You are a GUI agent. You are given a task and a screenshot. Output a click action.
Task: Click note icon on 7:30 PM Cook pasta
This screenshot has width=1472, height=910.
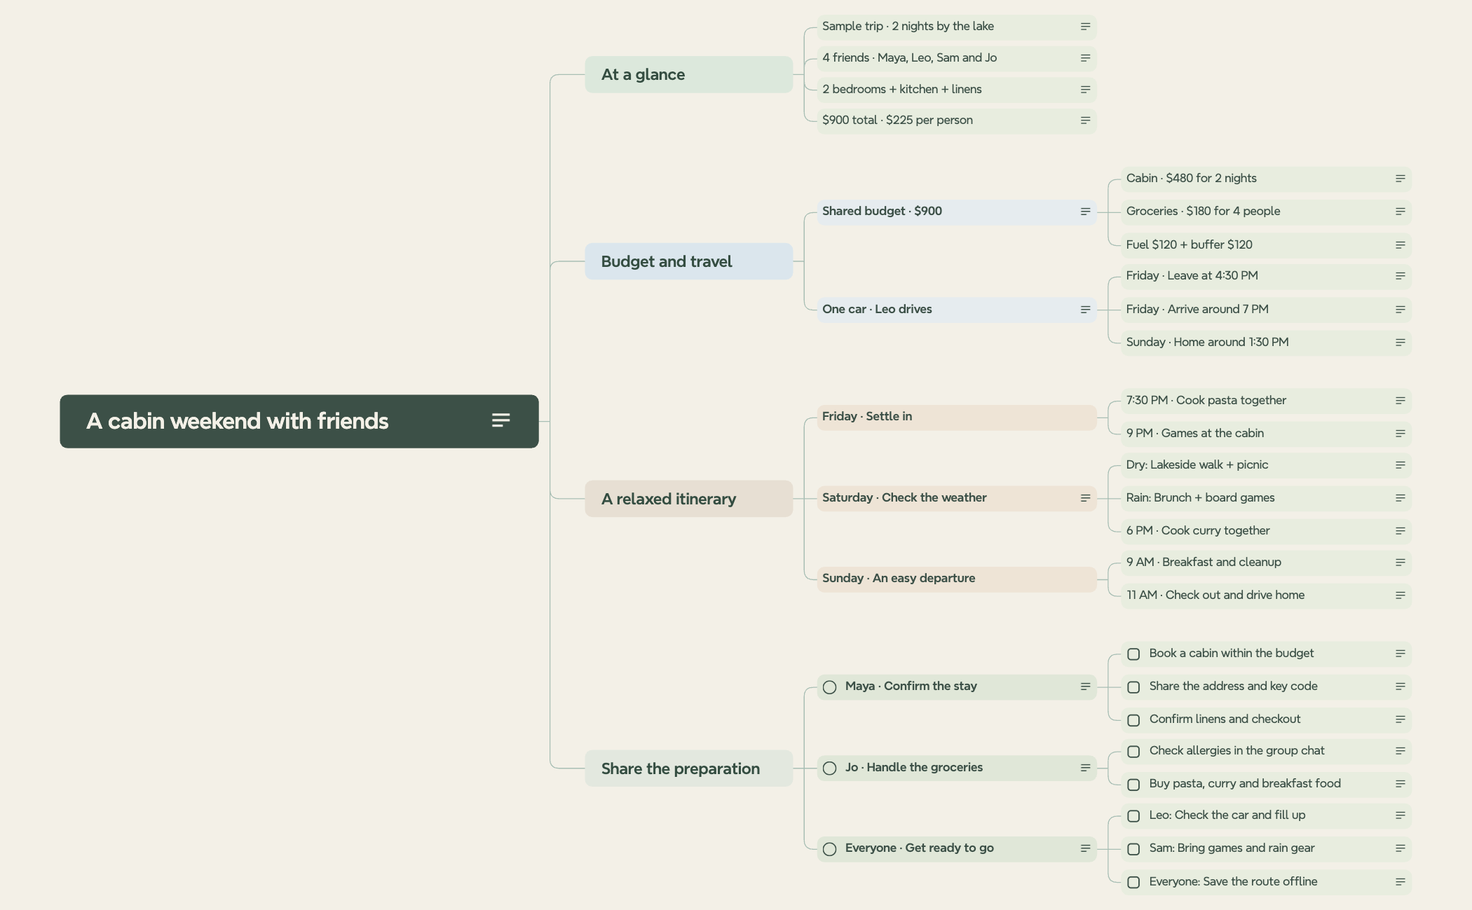tap(1400, 401)
